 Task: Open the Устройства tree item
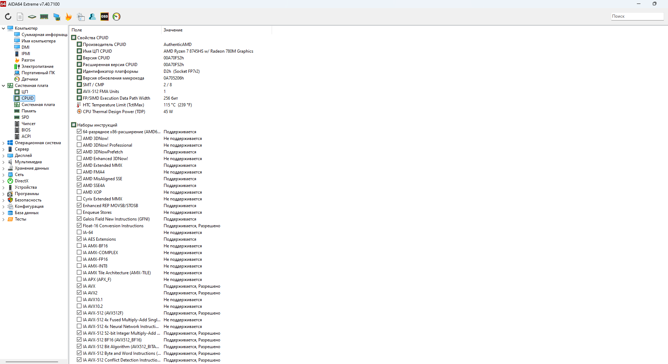[26, 187]
